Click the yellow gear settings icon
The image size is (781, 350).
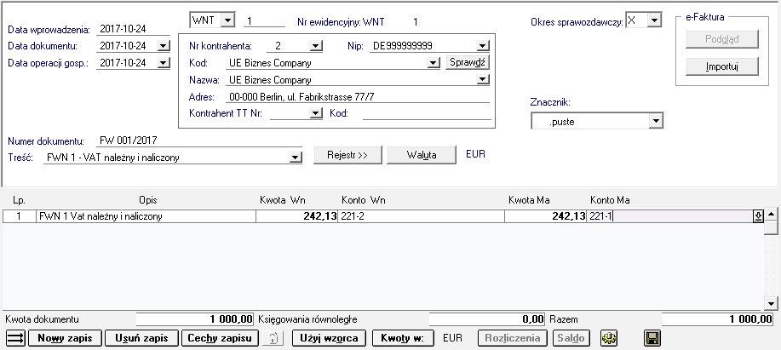click(x=608, y=339)
